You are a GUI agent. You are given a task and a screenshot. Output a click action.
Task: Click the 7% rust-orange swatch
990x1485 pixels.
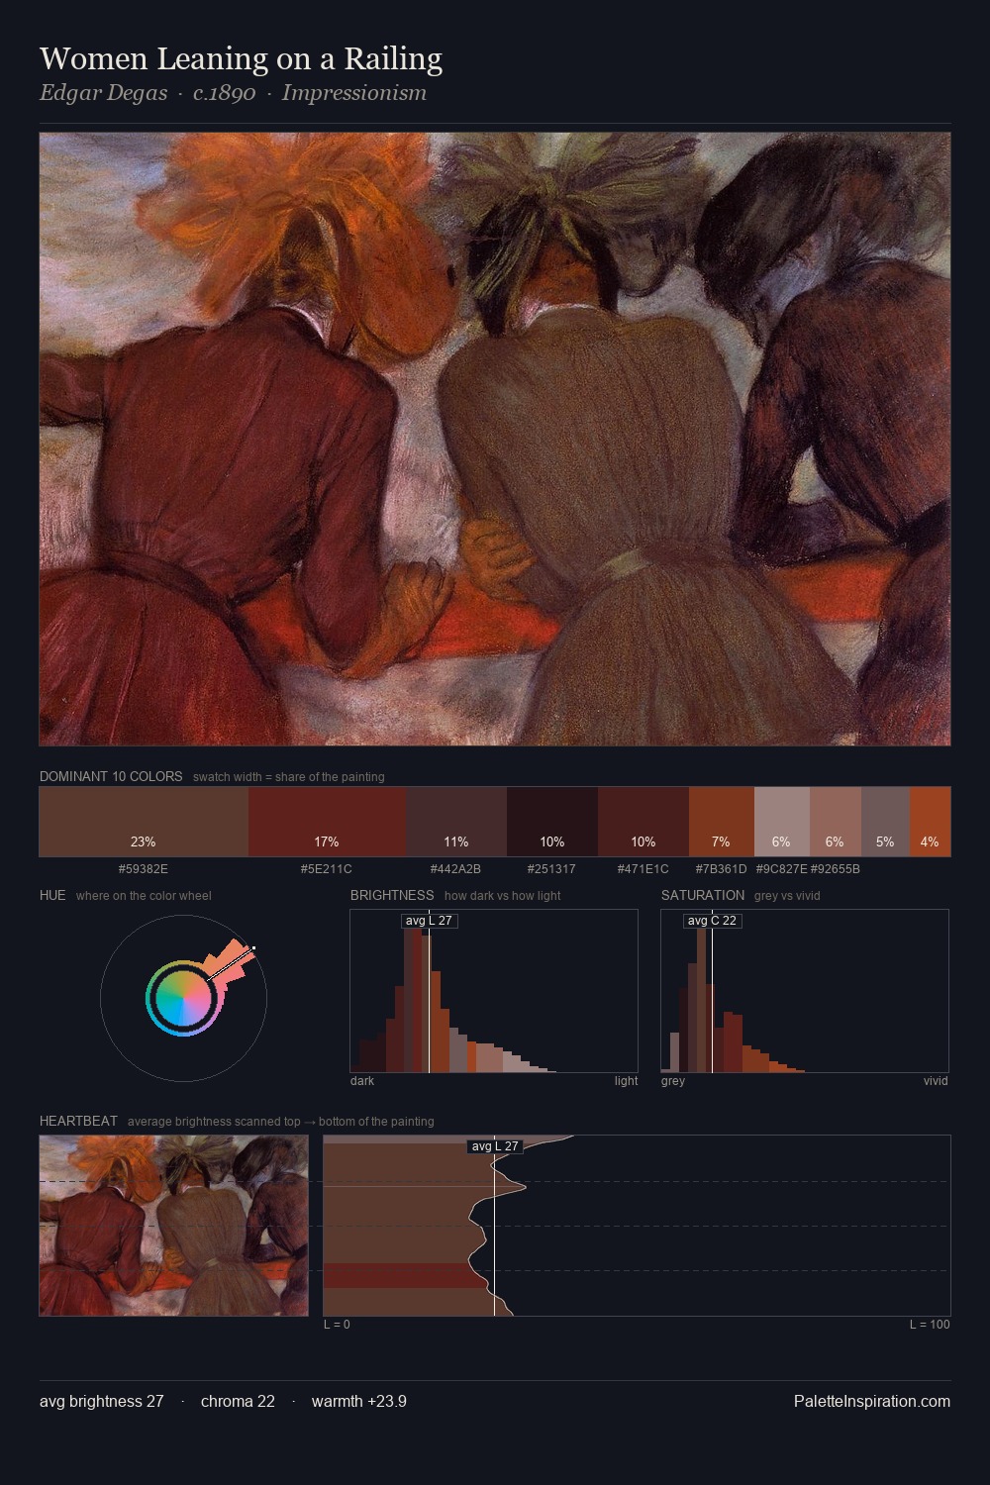point(722,822)
